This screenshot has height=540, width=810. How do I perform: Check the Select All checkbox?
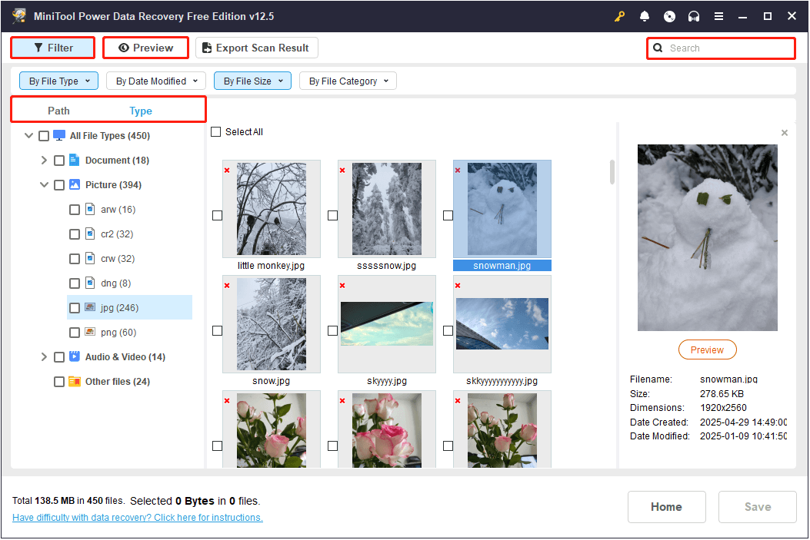(x=216, y=131)
